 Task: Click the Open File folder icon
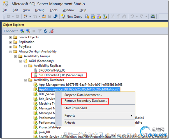pos(44,16)
